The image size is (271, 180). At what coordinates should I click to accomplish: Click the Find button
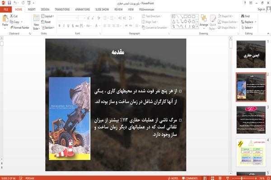(245, 16)
